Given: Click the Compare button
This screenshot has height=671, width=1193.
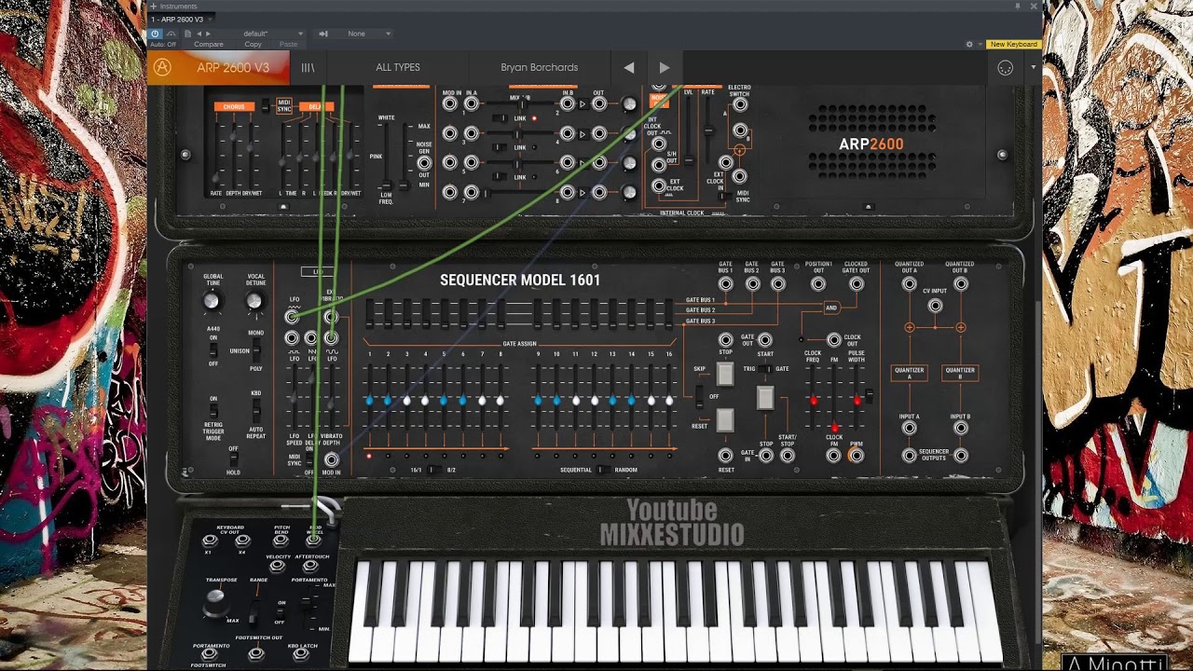Looking at the screenshot, I should point(209,44).
